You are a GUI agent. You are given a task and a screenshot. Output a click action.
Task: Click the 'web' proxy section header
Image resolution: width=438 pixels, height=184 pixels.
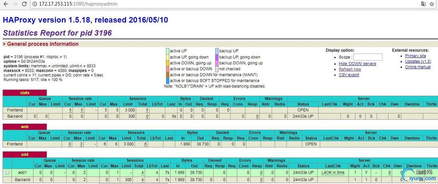(25, 127)
